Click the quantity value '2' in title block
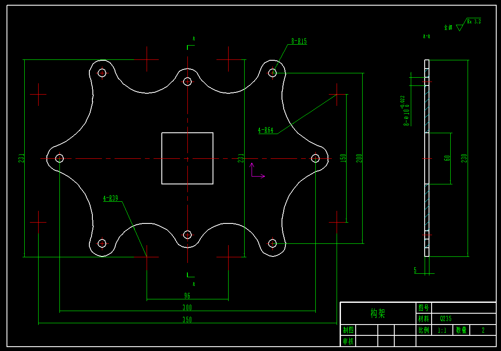This screenshot has width=501, height=351. tap(483, 331)
